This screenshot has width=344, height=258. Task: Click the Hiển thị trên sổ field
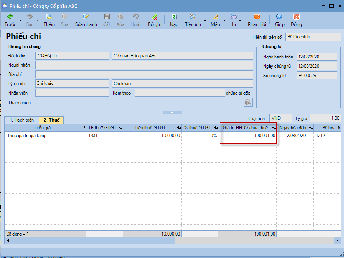(x=313, y=37)
